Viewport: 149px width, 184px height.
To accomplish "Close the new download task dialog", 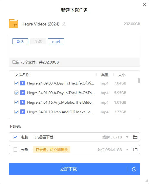I will click(x=145, y=5).
